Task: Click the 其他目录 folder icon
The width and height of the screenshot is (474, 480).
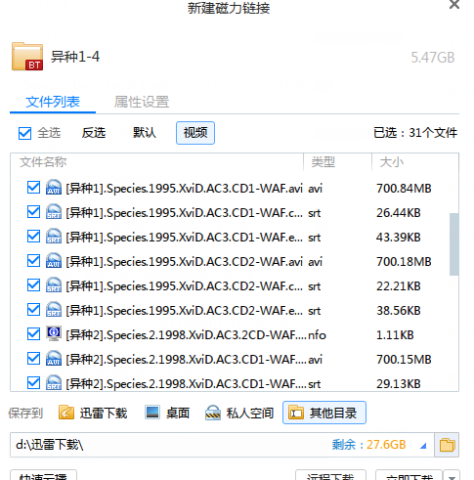Action: [296, 413]
